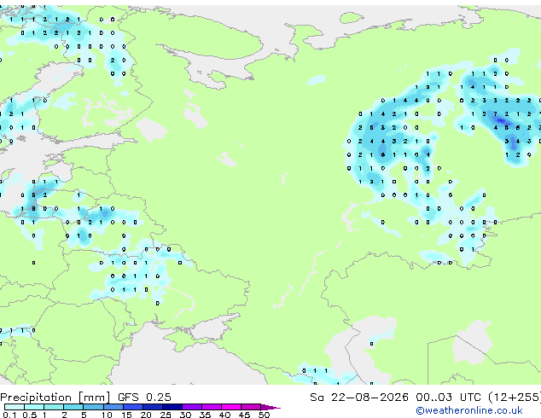
Task: Select the legend swatch between 15 and 20
Action: 133,407
